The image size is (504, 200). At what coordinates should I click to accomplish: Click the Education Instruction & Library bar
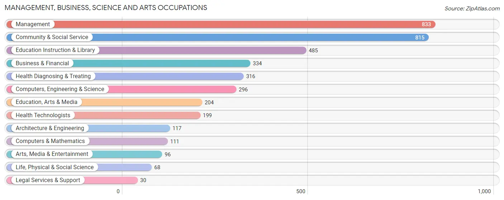coord(156,50)
